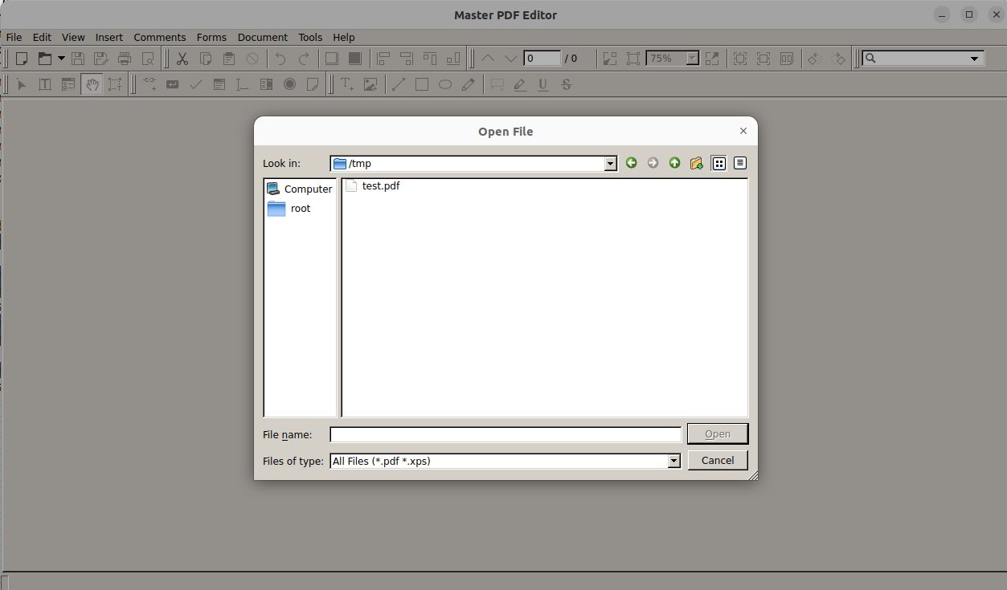Click the Previous Page up-arrow icon

click(x=488, y=59)
